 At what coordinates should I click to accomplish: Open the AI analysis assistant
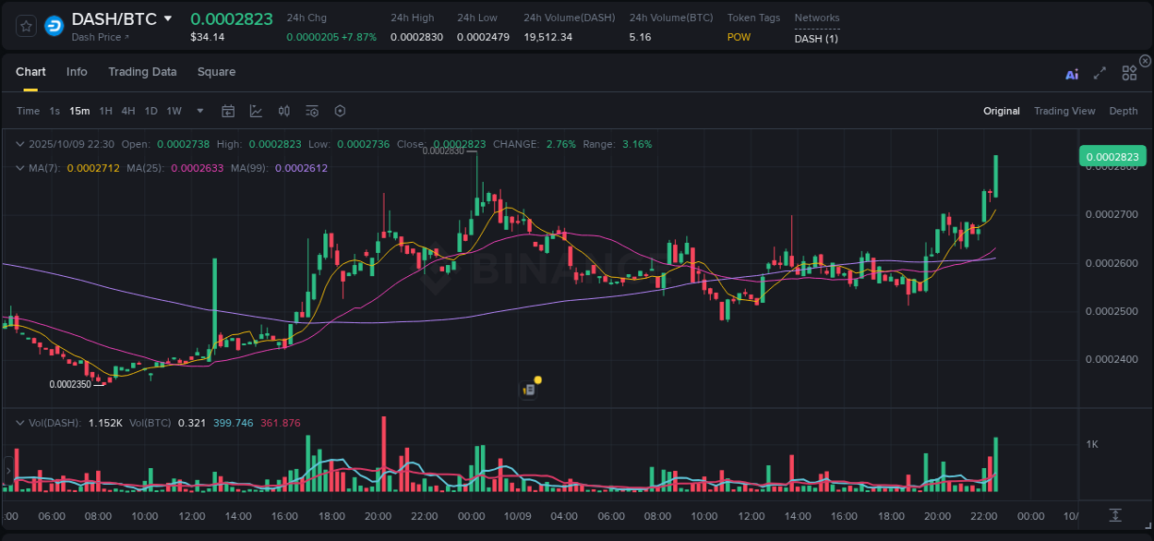pos(1072,74)
